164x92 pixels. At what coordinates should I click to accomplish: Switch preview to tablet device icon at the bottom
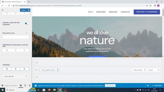click(x=25, y=85)
